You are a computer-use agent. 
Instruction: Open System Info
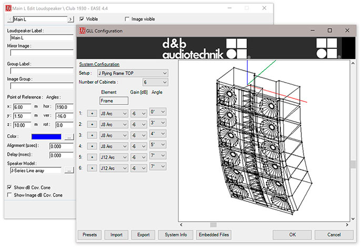point(176,235)
